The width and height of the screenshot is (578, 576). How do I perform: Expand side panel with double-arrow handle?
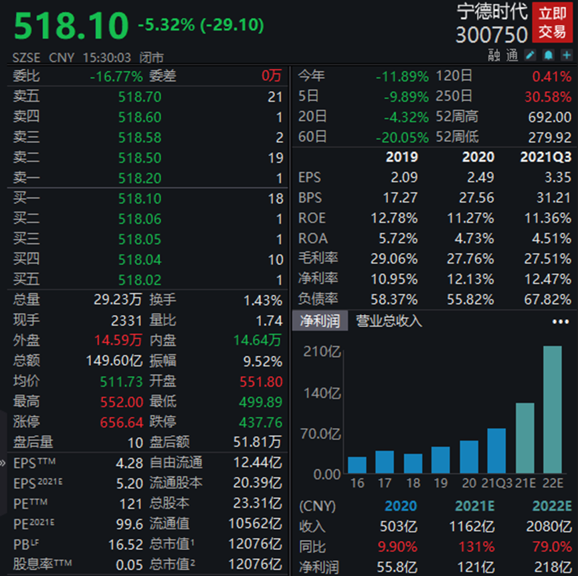coord(3,463)
